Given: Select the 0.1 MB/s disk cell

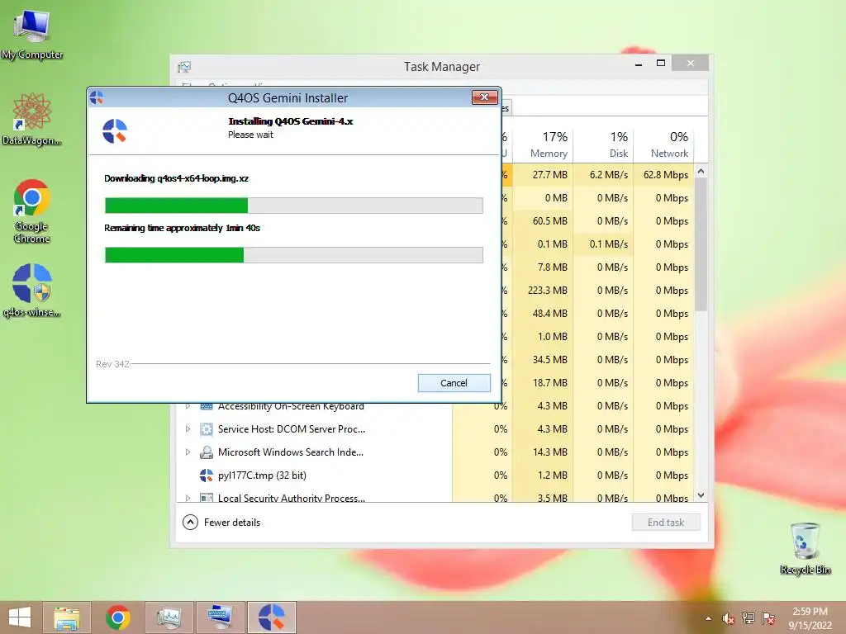Looking at the screenshot, I should click(603, 244).
